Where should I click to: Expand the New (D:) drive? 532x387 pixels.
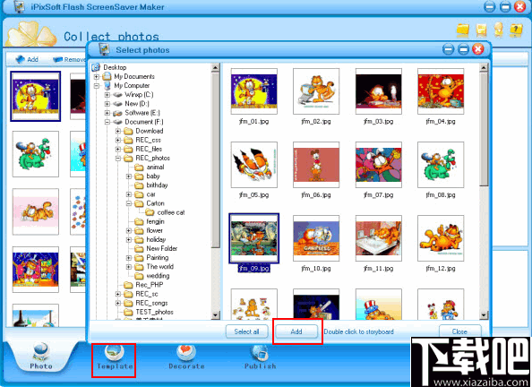[107, 104]
